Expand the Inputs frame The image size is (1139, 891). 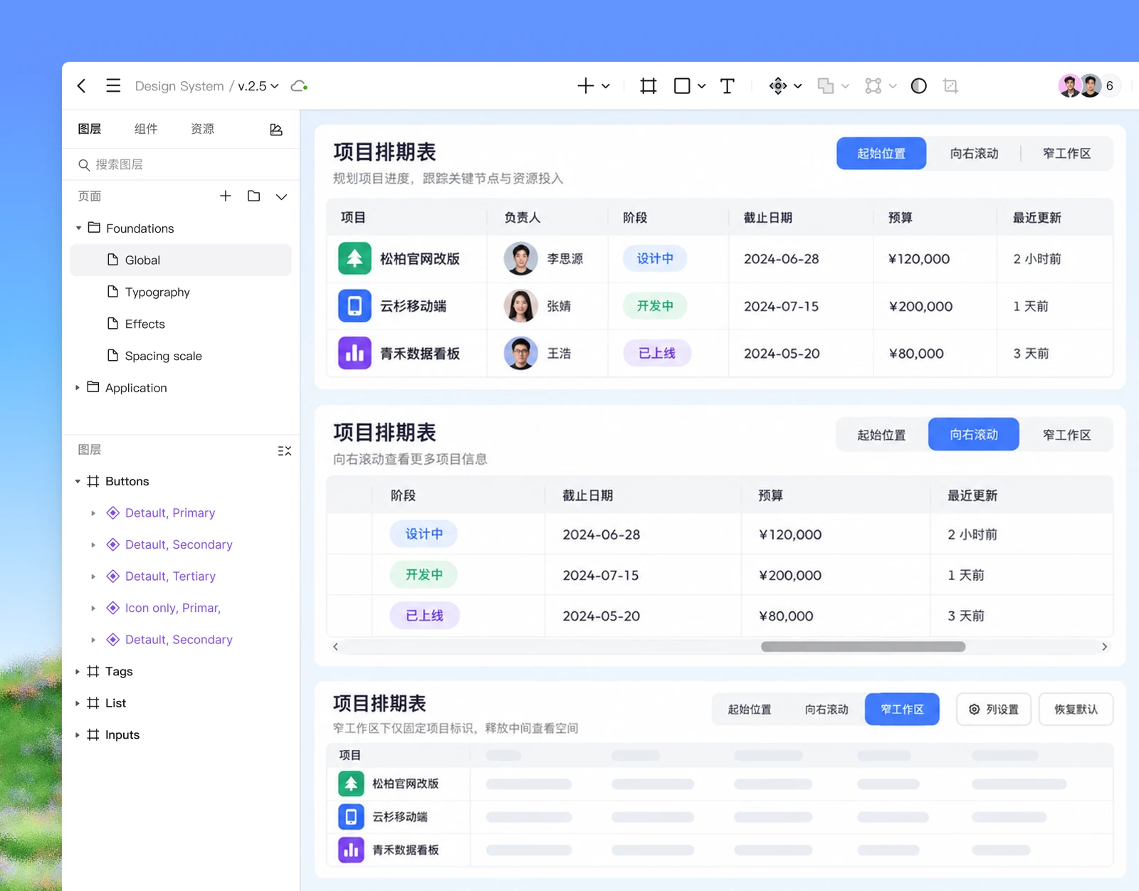tap(78, 735)
